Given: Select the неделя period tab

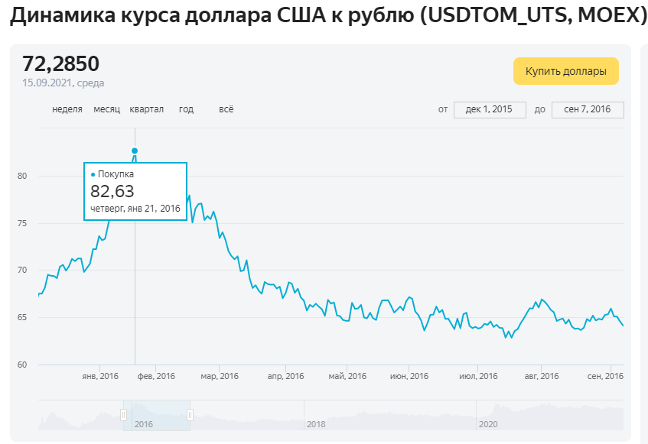Looking at the screenshot, I should (67, 109).
